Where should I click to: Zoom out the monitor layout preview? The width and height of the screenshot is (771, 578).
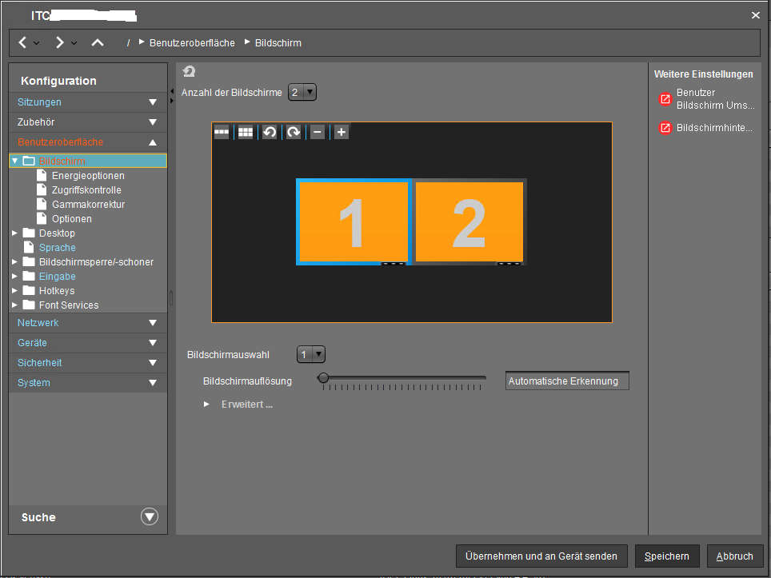click(318, 132)
